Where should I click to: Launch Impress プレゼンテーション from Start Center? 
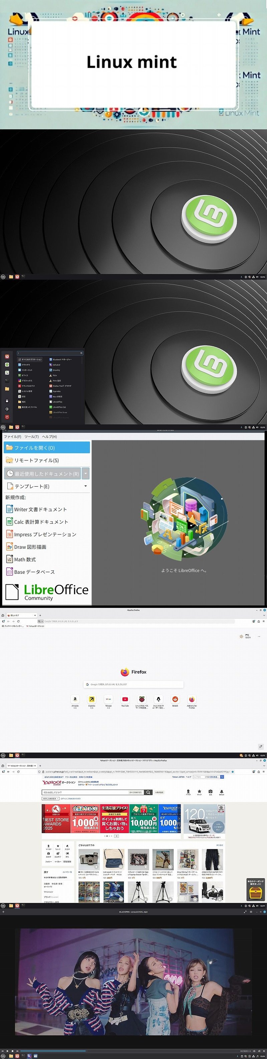point(45,534)
